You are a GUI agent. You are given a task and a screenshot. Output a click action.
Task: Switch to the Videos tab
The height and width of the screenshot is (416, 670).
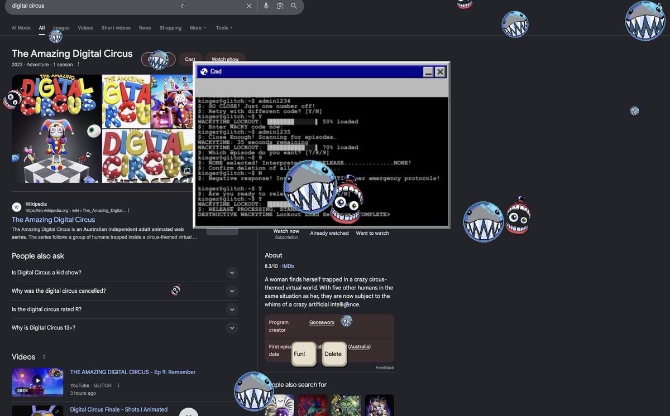tap(85, 28)
